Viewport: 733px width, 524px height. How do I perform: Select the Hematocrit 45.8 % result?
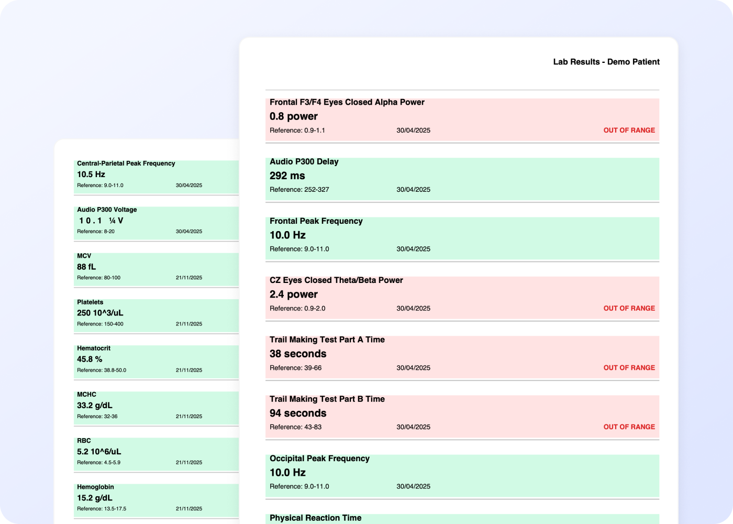coord(156,362)
